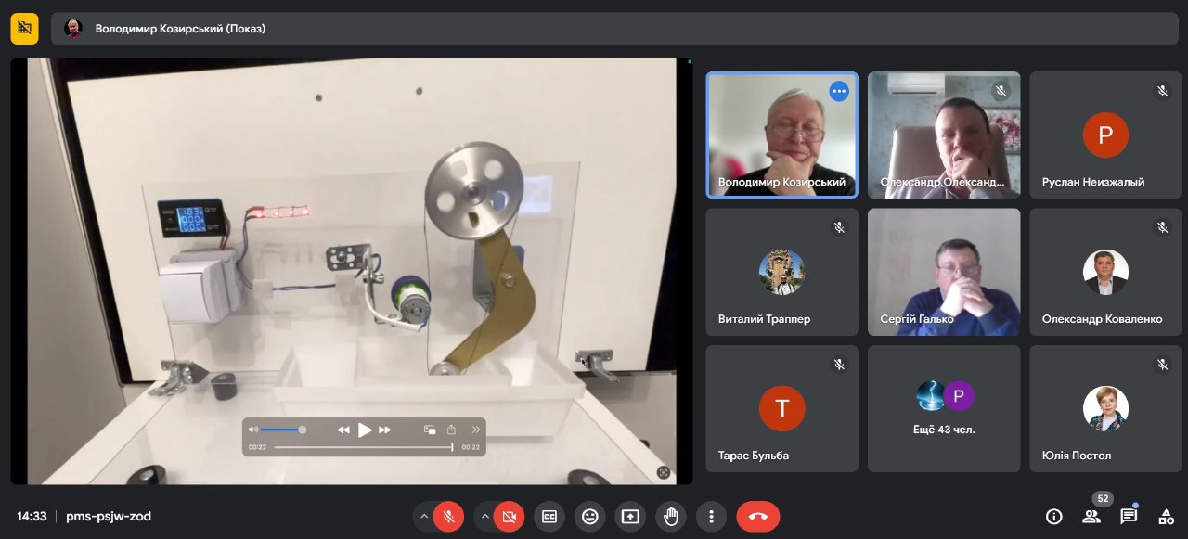The height and width of the screenshot is (539, 1188).
Task: Select Олександр Олександр video tile
Action: (944, 135)
